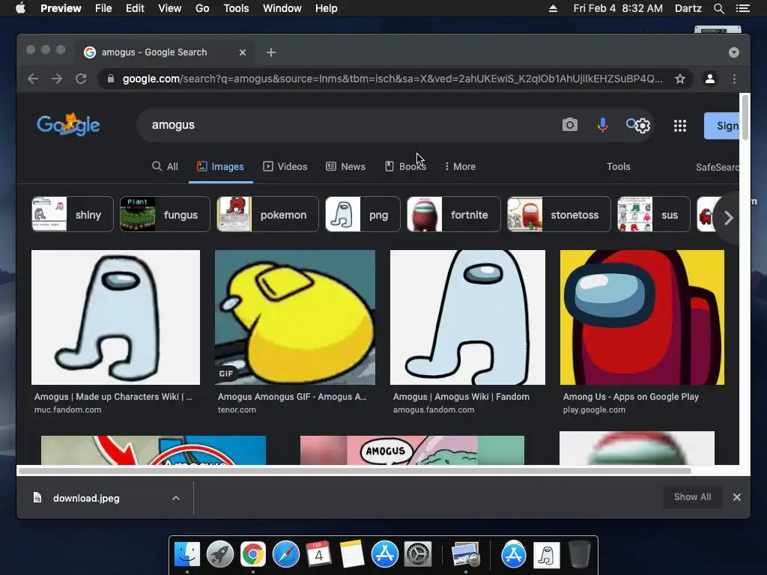This screenshot has width=767, height=575.
Task: Open Google apps grid icon
Action: 680,126
